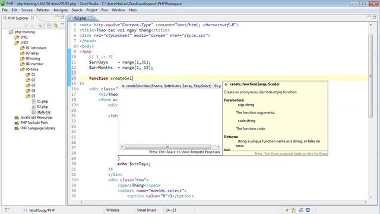Toggle Link with Editor in PHP Explorer
This screenshot has width=380, height=214.
point(56,26)
